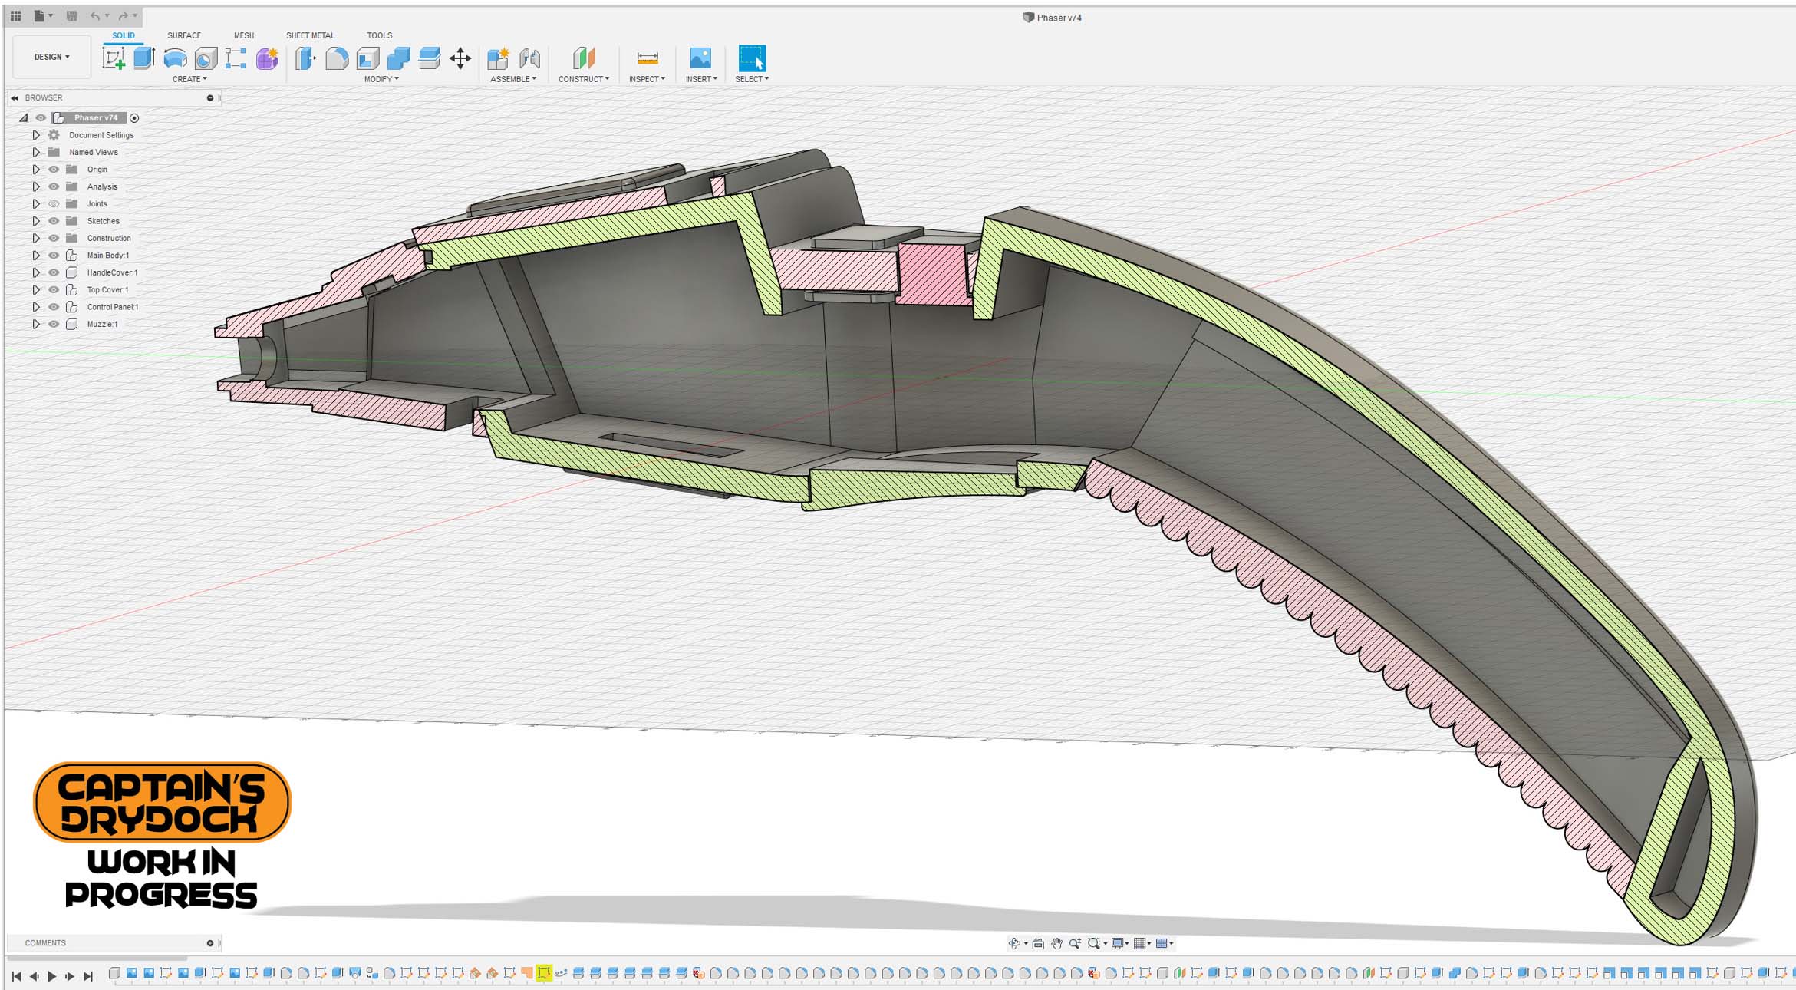
Task: Switch to the SHEET METAL tab
Action: tap(311, 35)
